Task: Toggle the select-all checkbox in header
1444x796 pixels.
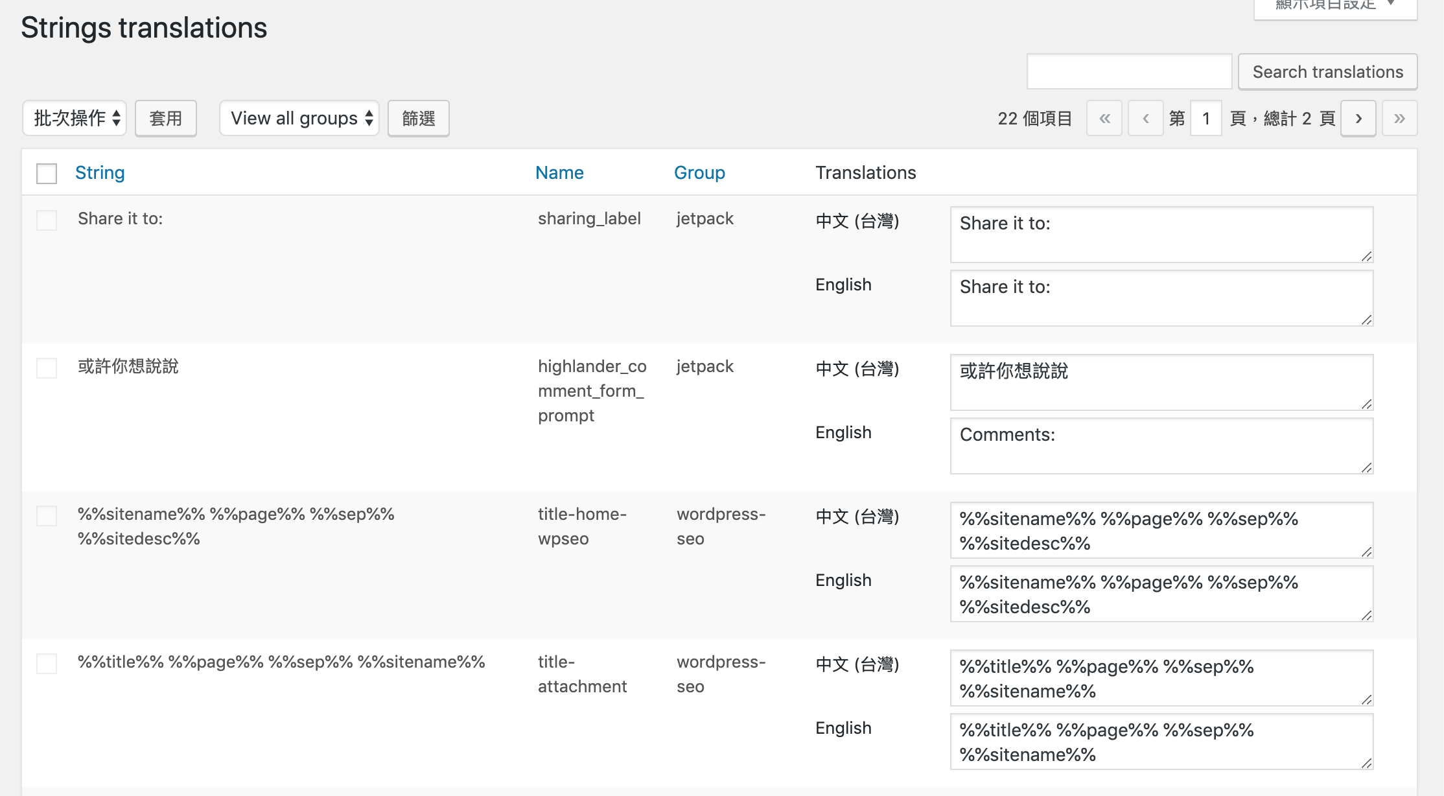Action: pyautogui.click(x=47, y=173)
